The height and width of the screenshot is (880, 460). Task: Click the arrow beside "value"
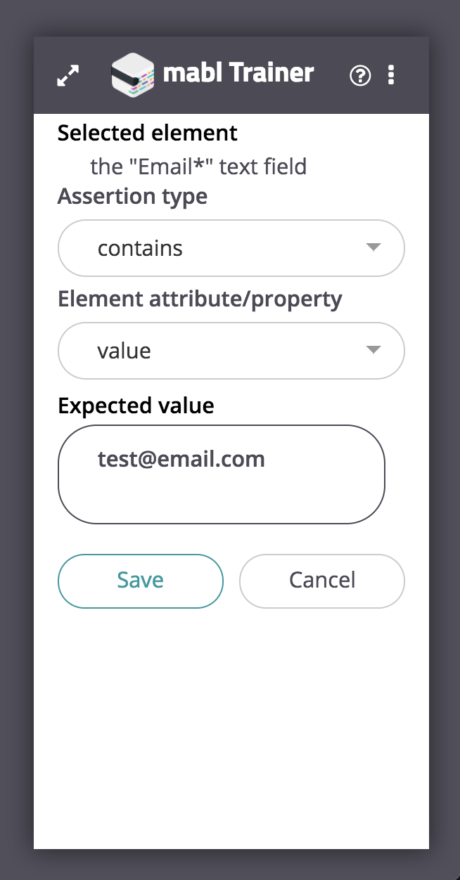(x=373, y=350)
